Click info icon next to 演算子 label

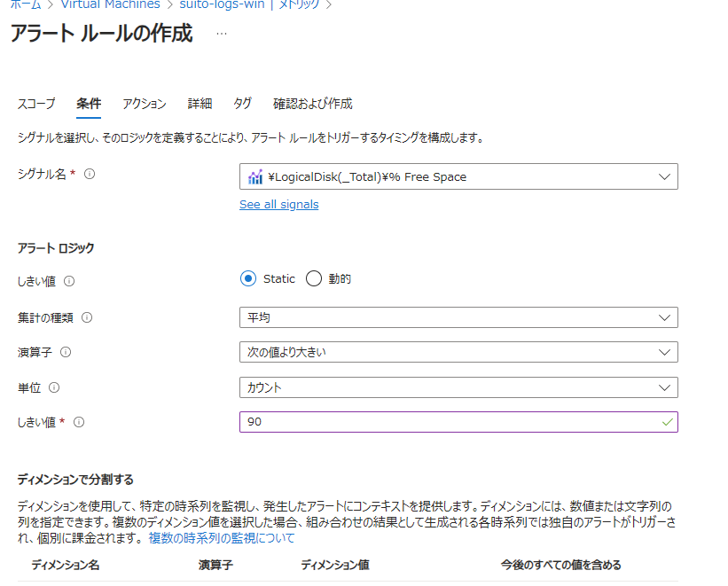[x=66, y=352]
